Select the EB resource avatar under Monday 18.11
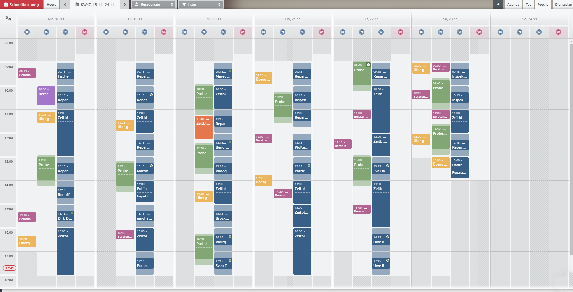This screenshot has height=292, width=573. (27, 32)
